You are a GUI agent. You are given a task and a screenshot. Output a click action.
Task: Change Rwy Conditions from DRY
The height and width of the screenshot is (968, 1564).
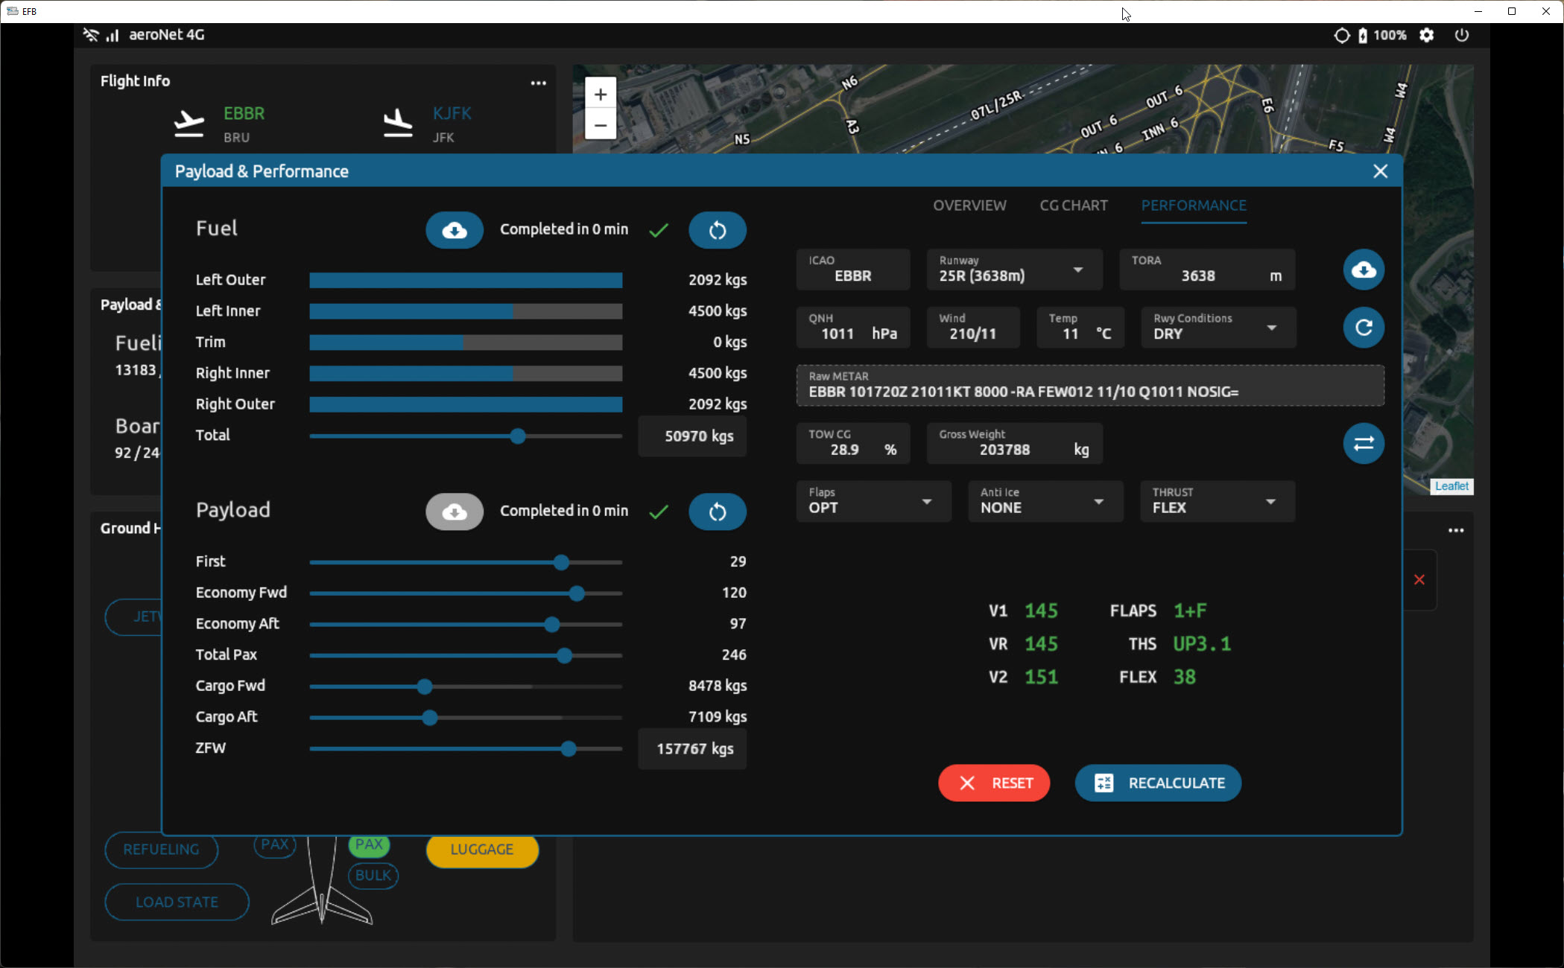pos(1271,327)
